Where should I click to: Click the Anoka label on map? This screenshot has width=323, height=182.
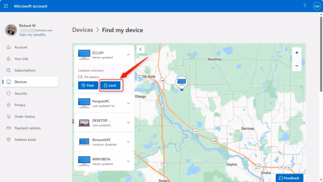(266, 173)
